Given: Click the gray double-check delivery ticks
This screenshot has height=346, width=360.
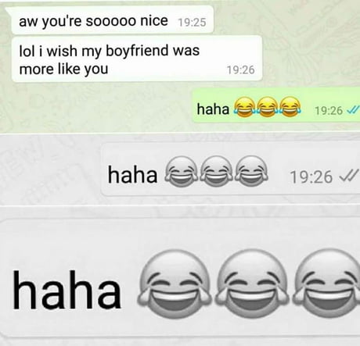Looking at the screenshot, I should tap(348, 175).
